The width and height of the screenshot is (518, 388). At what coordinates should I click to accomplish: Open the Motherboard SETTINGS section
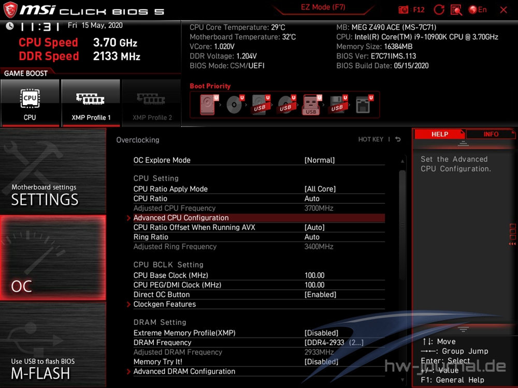(53, 171)
